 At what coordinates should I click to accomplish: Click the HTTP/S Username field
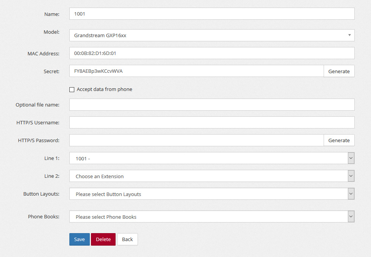[x=211, y=122]
